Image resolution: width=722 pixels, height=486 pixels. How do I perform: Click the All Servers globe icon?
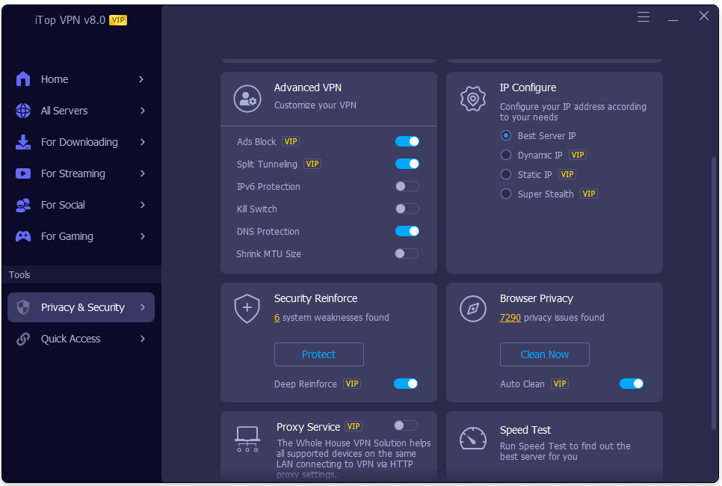[x=23, y=111]
